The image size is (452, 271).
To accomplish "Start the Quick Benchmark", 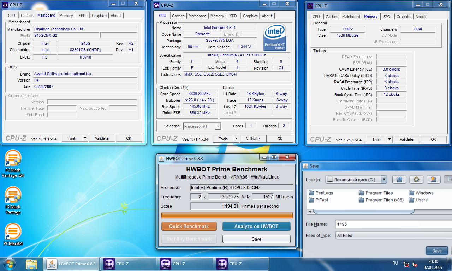I will [189, 226].
